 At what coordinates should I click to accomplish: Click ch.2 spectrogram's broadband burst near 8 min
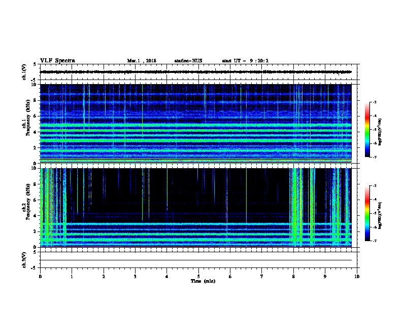295,207
